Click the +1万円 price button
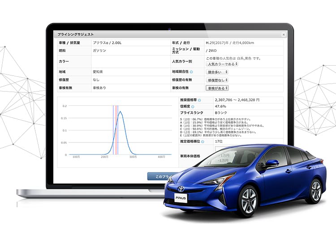 (x=224, y=155)
